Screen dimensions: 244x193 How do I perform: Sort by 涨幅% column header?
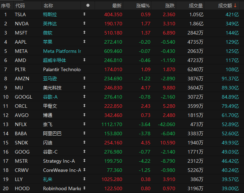coord(143,6)
